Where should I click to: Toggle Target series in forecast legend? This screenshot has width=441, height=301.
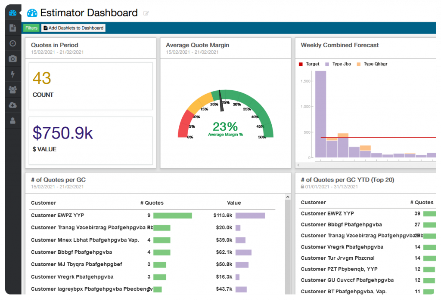[x=309, y=64]
